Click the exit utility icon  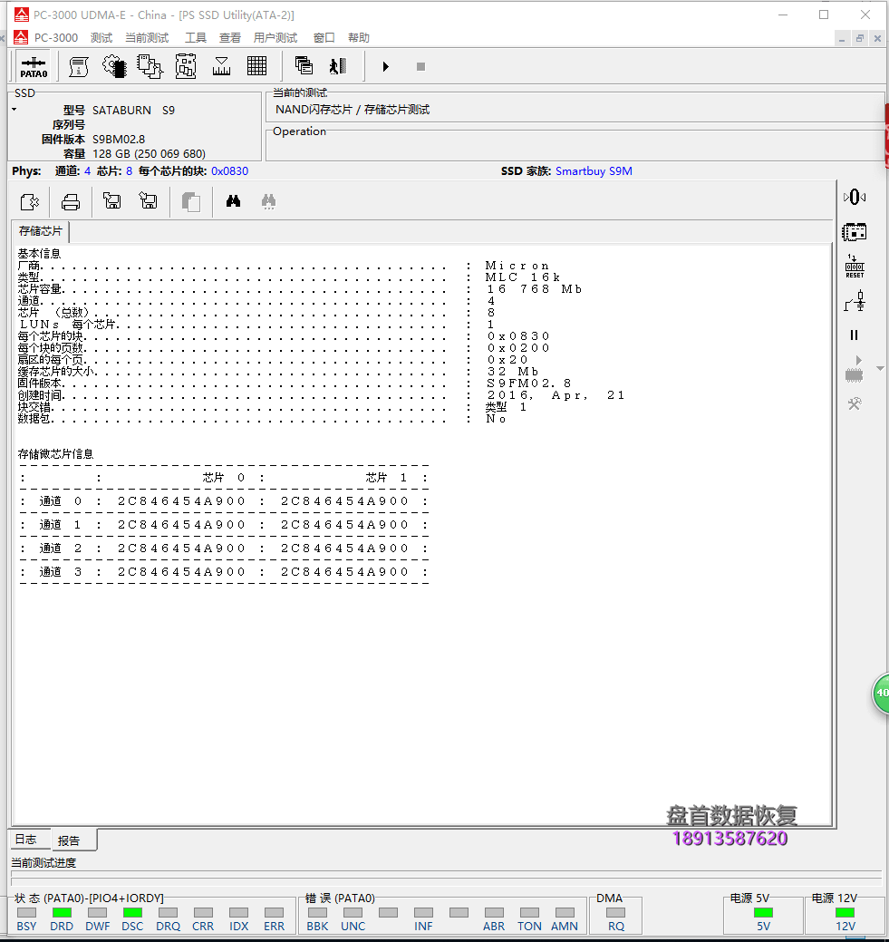pyautogui.click(x=338, y=66)
